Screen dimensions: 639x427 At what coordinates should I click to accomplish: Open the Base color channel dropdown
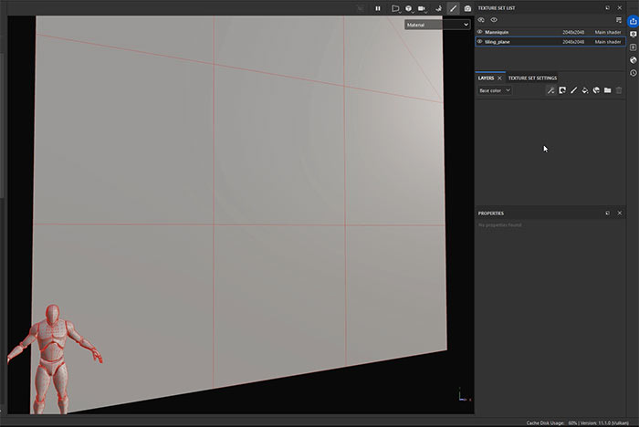tap(495, 90)
